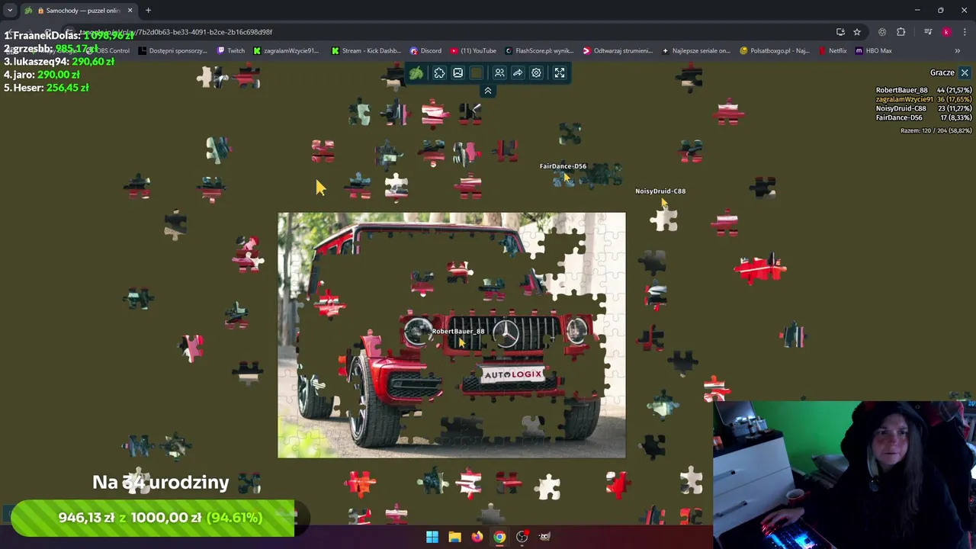This screenshot has height=549, width=976.
Task: Open the OBS Studio taskbar icon
Action: (522, 537)
